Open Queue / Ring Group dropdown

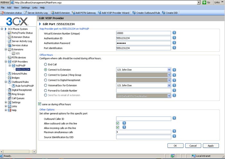[x=169, y=75]
